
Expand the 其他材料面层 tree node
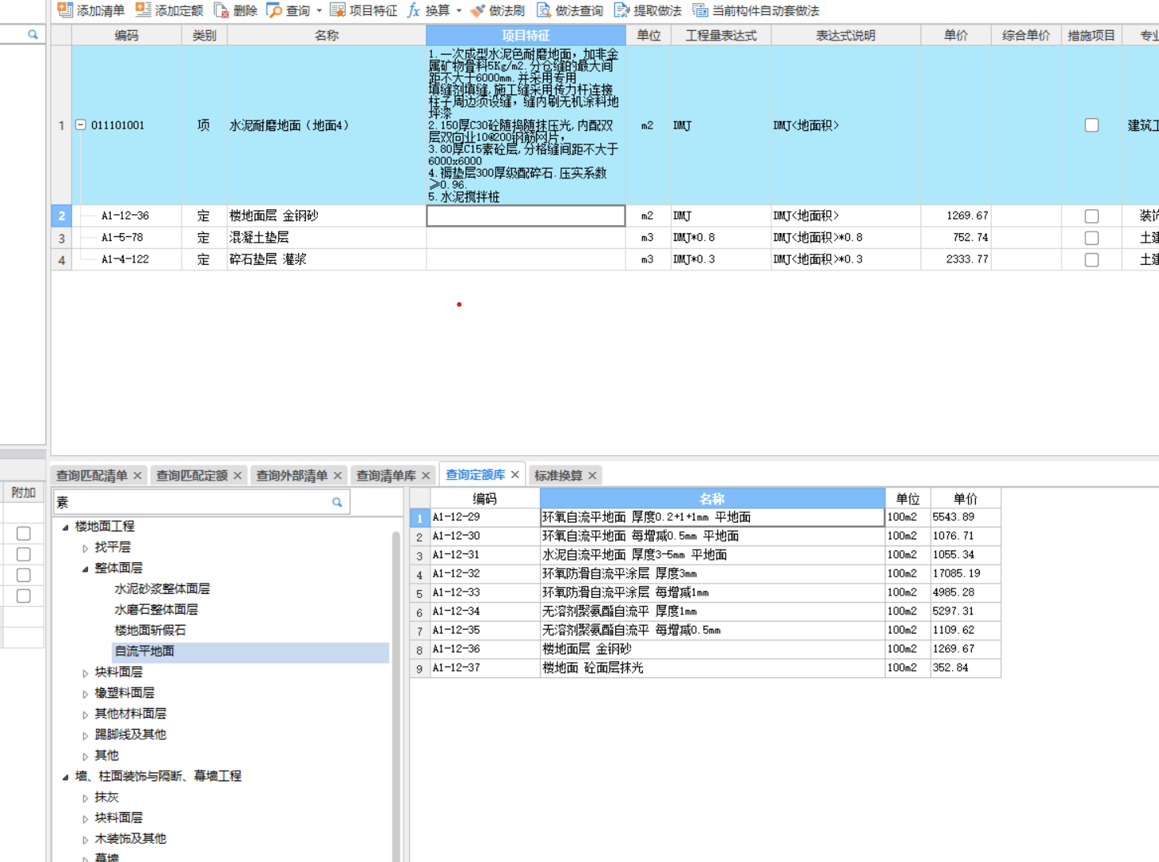point(85,715)
